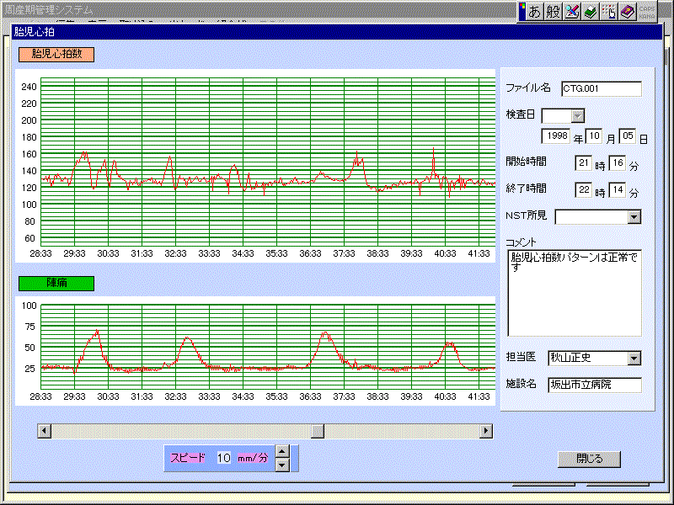The height and width of the screenshot is (505, 674).
Task: Click 100 axis label on contraction chart
Action: (x=29, y=306)
